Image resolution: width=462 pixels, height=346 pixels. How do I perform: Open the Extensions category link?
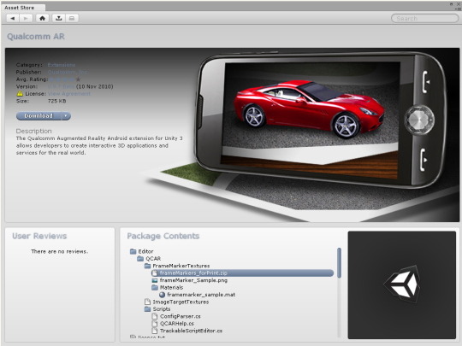[62, 65]
